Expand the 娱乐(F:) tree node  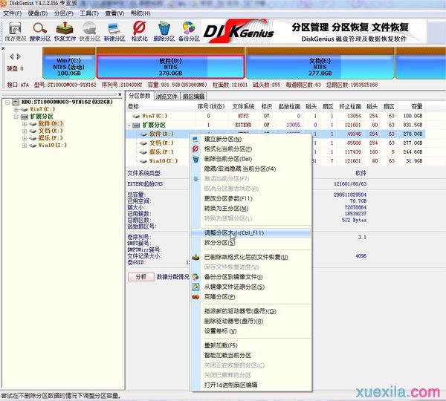[25, 138]
